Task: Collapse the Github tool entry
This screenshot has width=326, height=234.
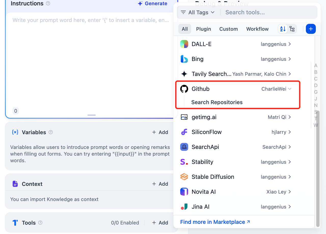Action: point(290,89)
